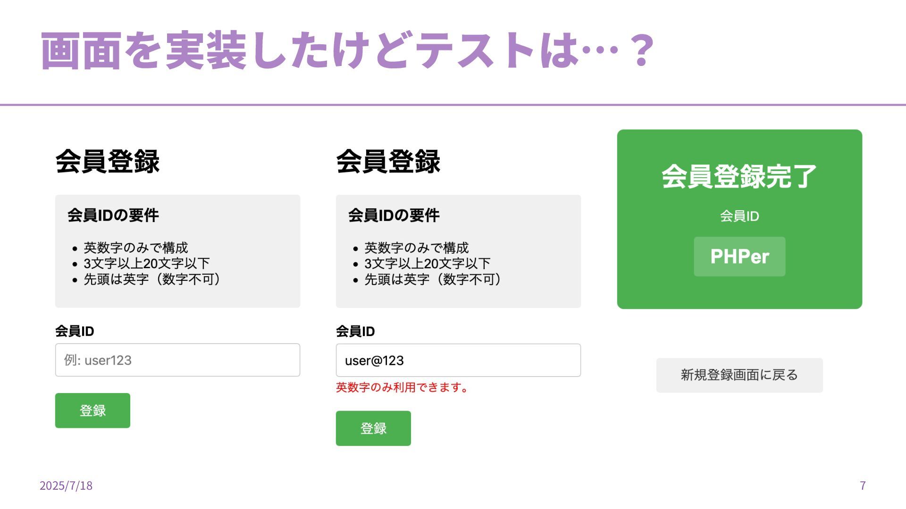Click the 会員登録完了 heading in the green card
906x509 pixels.
[x=739, y=176]
